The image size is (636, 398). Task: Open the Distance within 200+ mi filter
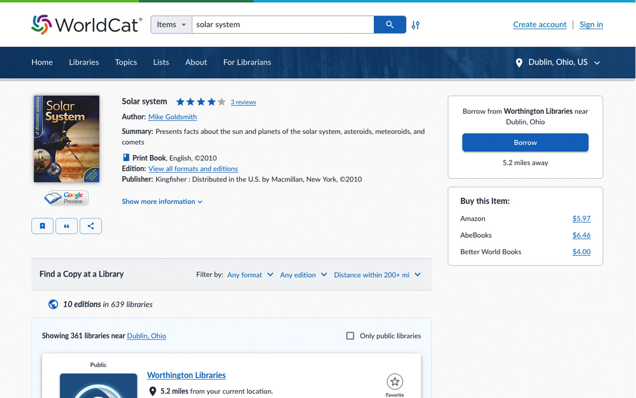click(377, 275)
